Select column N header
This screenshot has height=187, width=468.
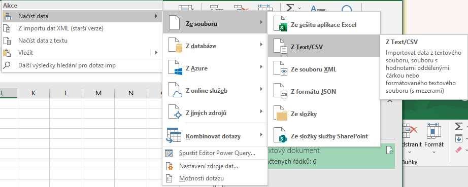[131, 93]
